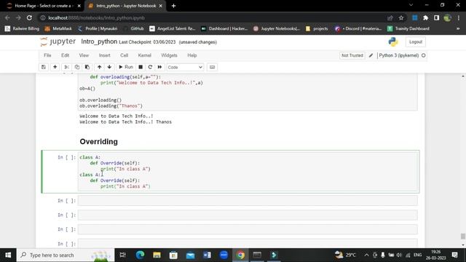
Task: Open the Insert menu
Action: pyautogui.click(x=105, y=55)
